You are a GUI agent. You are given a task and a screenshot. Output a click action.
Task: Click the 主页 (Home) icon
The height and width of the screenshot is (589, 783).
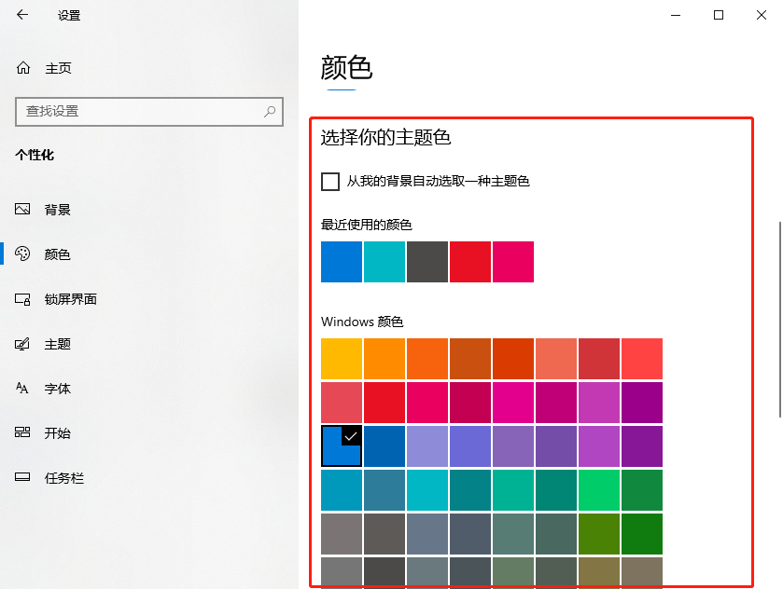[25, 67]
